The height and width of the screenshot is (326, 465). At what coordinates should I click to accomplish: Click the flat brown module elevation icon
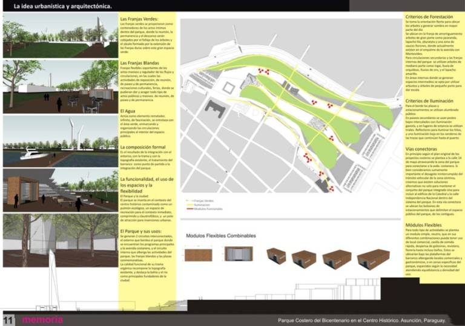point(199,254)
